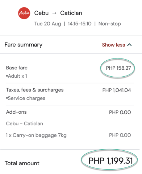The width and height of the screenshot is (142, 174).
Task: Click the Base fare row label
Action: (x=17, y=68)
